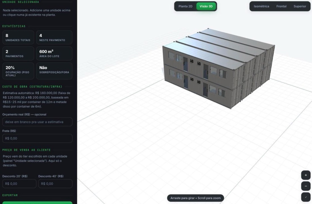Select the Visão 3D tab
312x204 pixels.
click(x=206, y=6)
